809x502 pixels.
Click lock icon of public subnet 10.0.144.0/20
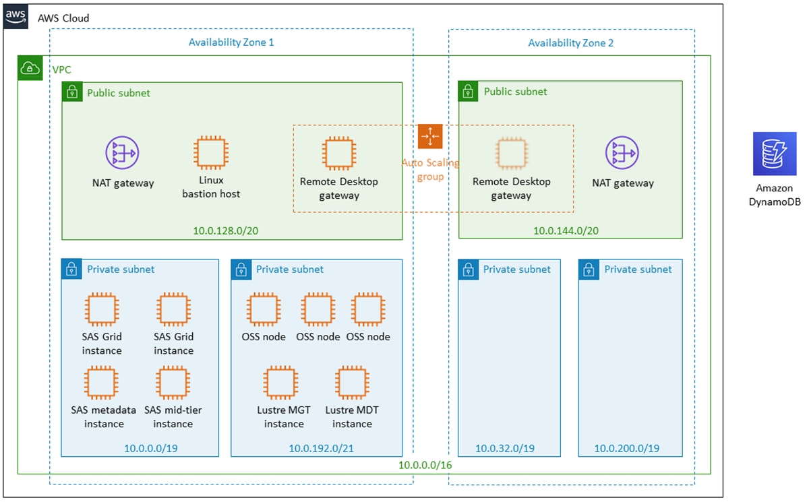(469, 92)
